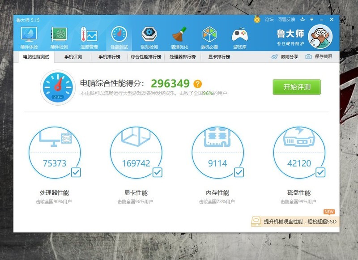
Task: Open the 论坛 forum link
Action: pyautogui.click(x=268, y=19)
